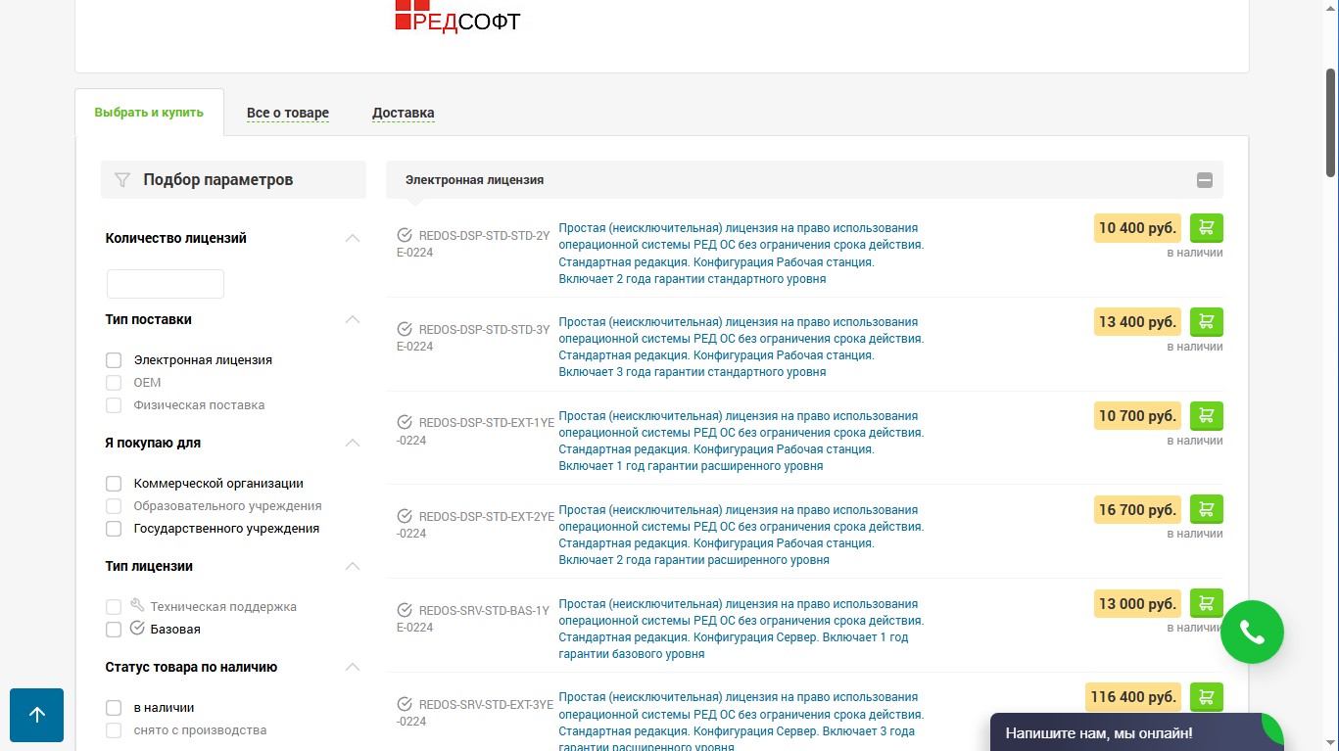Screen dimensions: 1339x751
Task: Click checkmark icon next to REDOS-SRV-STD-BAS-1Y
Action: tap(405, 610)
